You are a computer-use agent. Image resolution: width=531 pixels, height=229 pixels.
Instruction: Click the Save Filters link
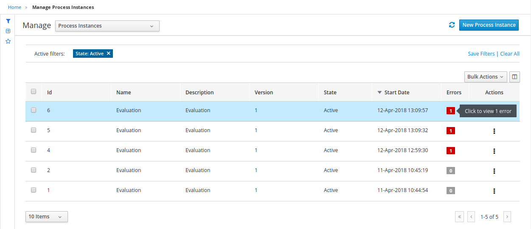pos(481,54)
